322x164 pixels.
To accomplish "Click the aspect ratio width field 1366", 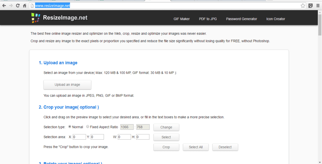I will [x=127, y=127].
